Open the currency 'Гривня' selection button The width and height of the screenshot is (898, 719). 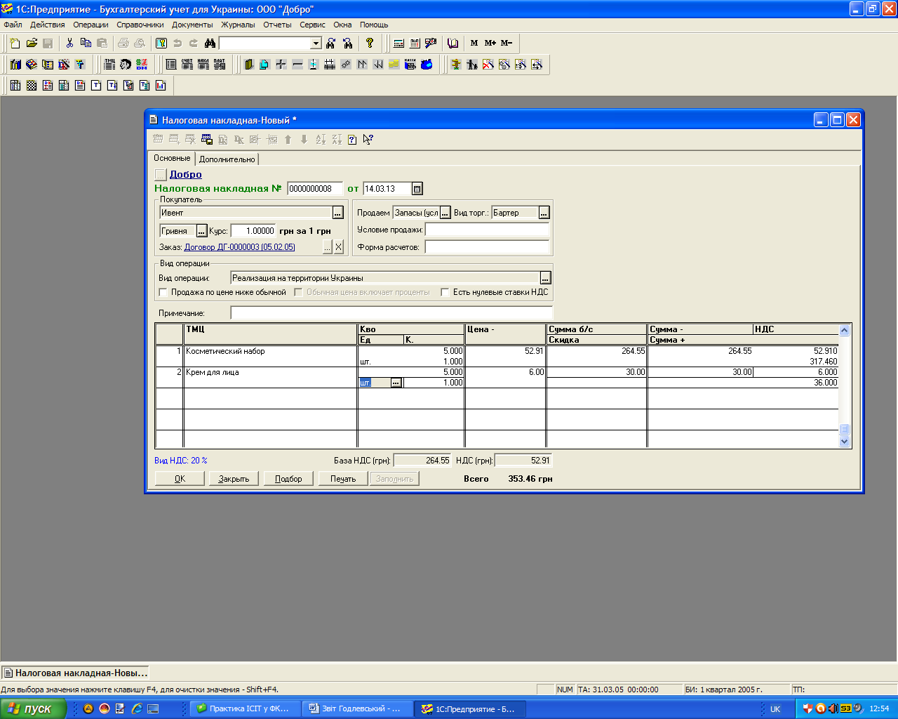coord(201,231)
